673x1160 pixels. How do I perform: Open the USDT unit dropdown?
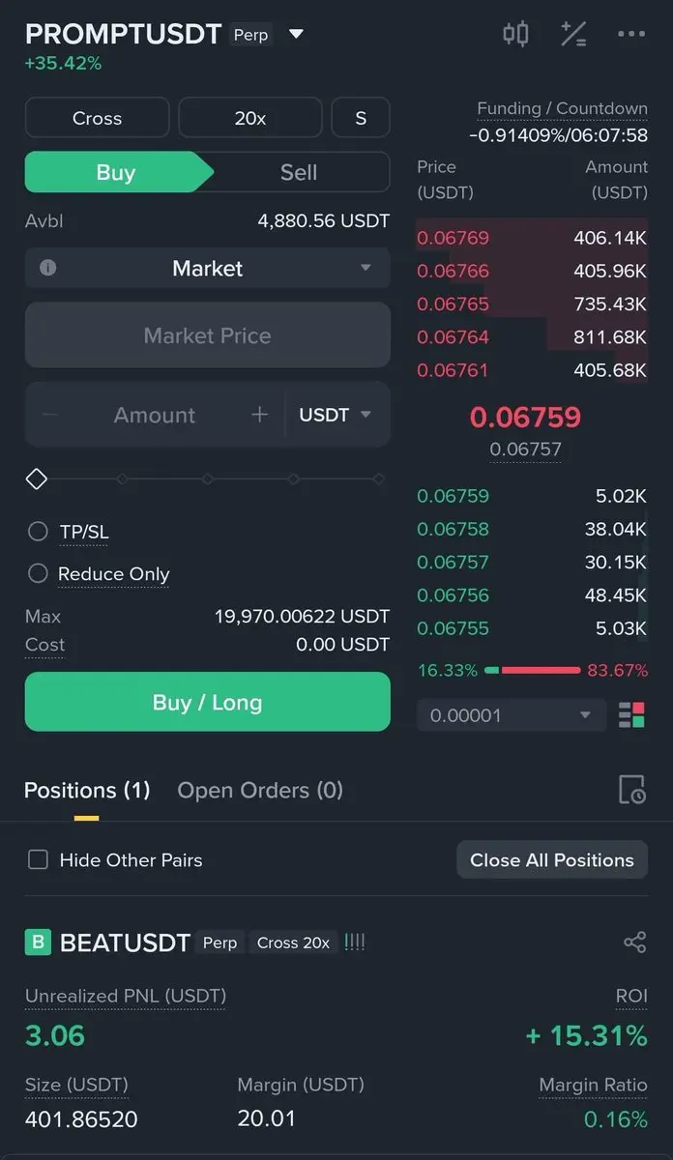tap(336, 415)
